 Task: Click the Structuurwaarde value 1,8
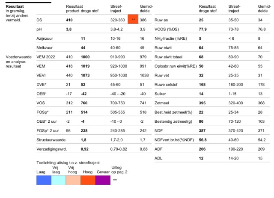click(84, 139)
